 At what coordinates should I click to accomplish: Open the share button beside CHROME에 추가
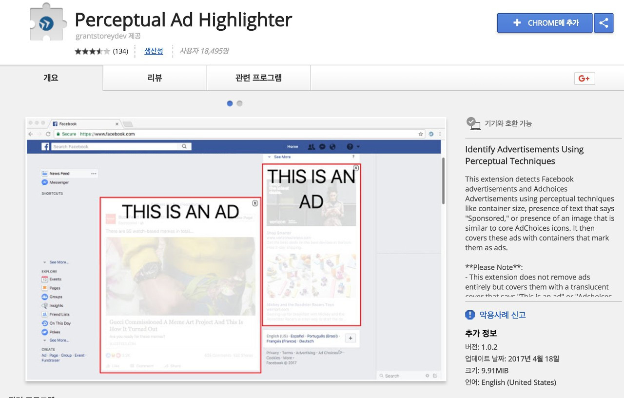(604, 23)
